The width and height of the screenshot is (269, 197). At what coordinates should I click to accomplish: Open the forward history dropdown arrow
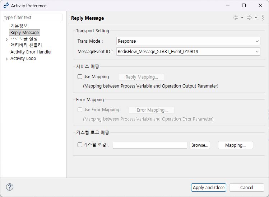(x=256, y=18)
